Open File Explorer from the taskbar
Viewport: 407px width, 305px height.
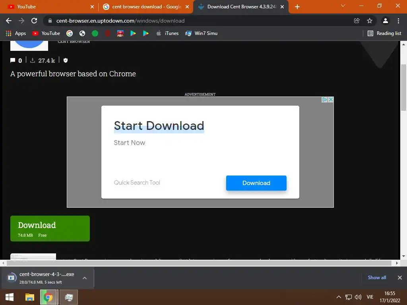29,297
